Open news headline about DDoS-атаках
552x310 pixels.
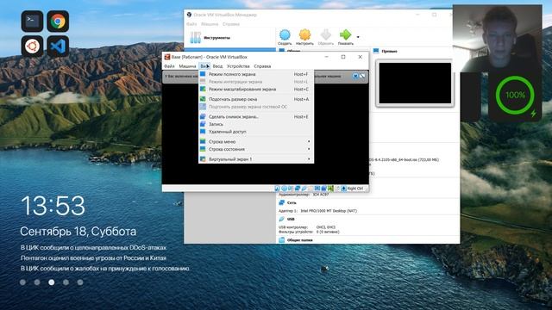(93, 248)
